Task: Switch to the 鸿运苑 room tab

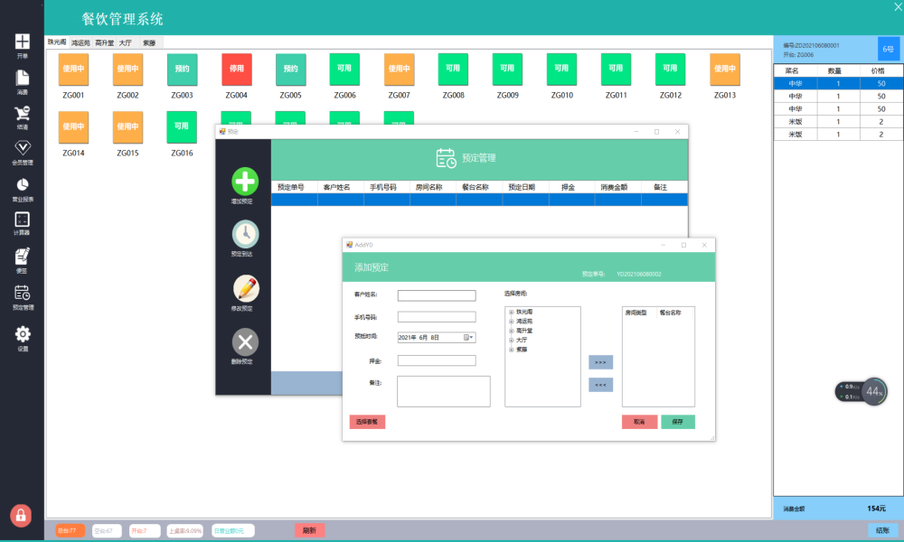Action: click(80, 43)
